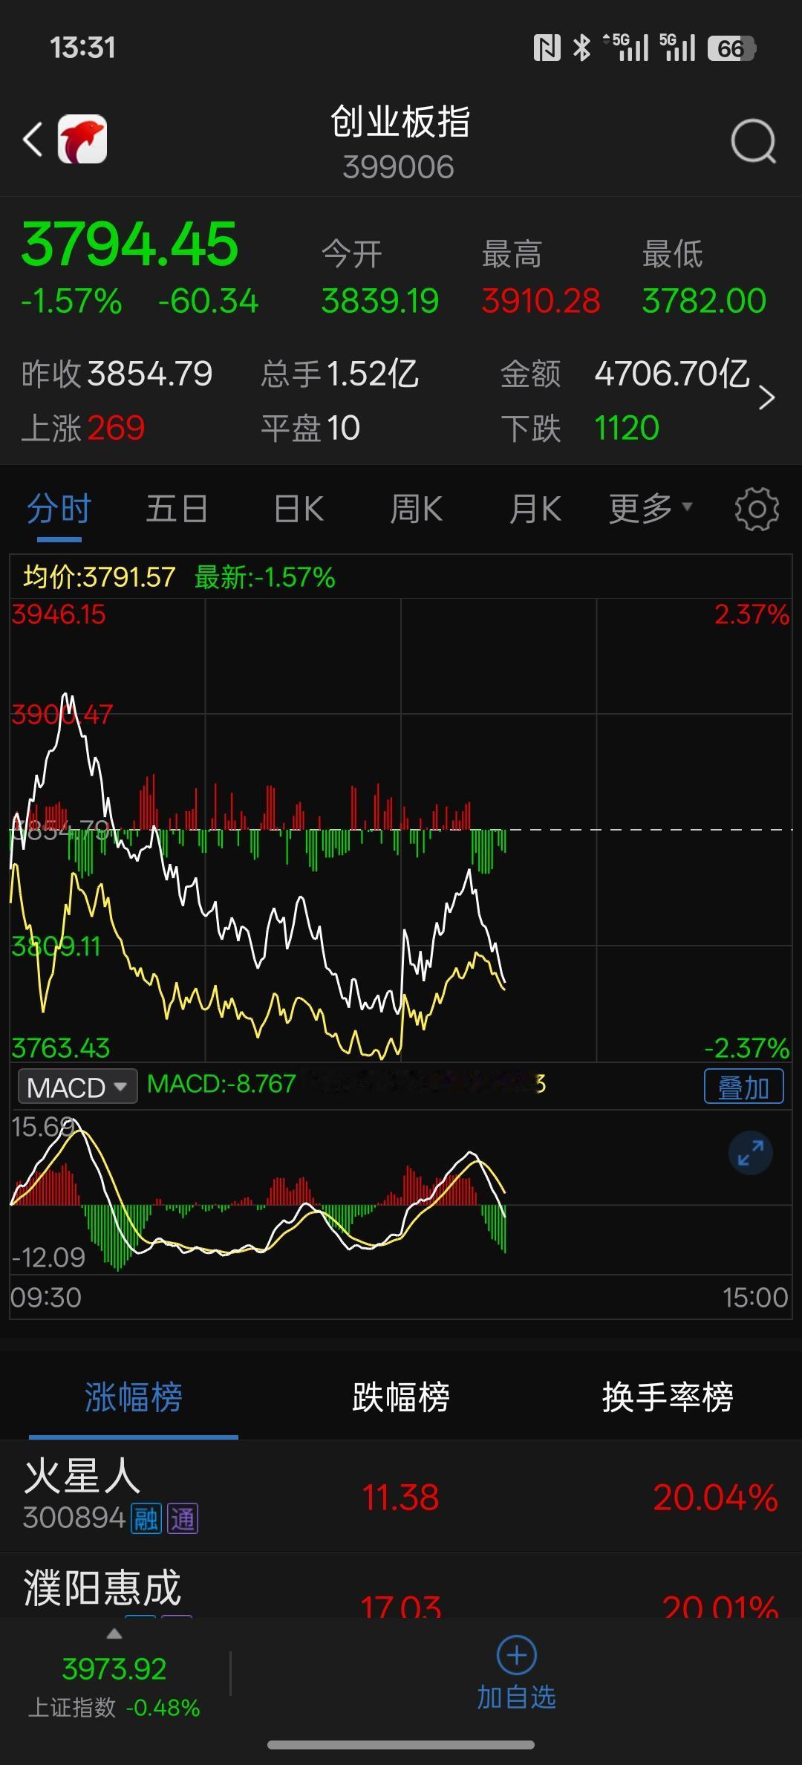Select the 换手率榜 turnover tab

click(668, 1397)
